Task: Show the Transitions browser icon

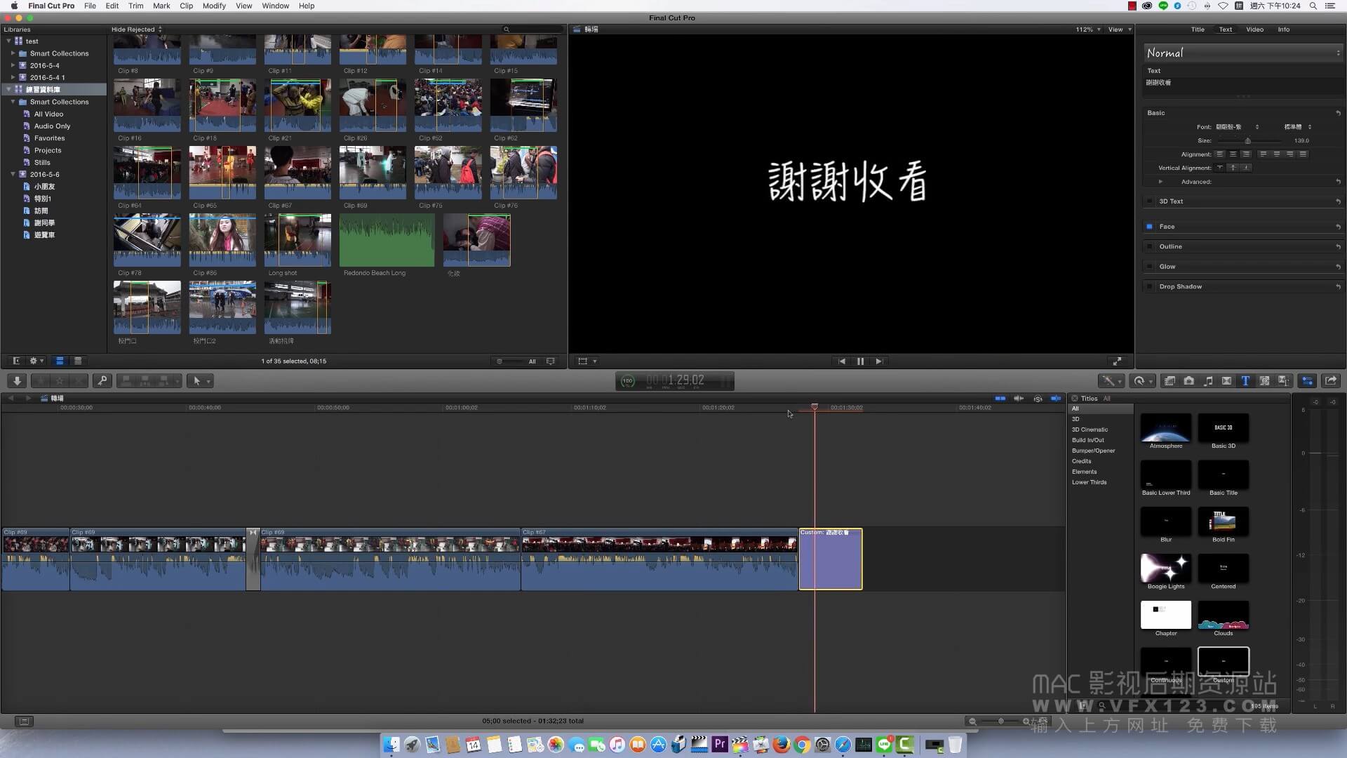Action: (1226, 380)
